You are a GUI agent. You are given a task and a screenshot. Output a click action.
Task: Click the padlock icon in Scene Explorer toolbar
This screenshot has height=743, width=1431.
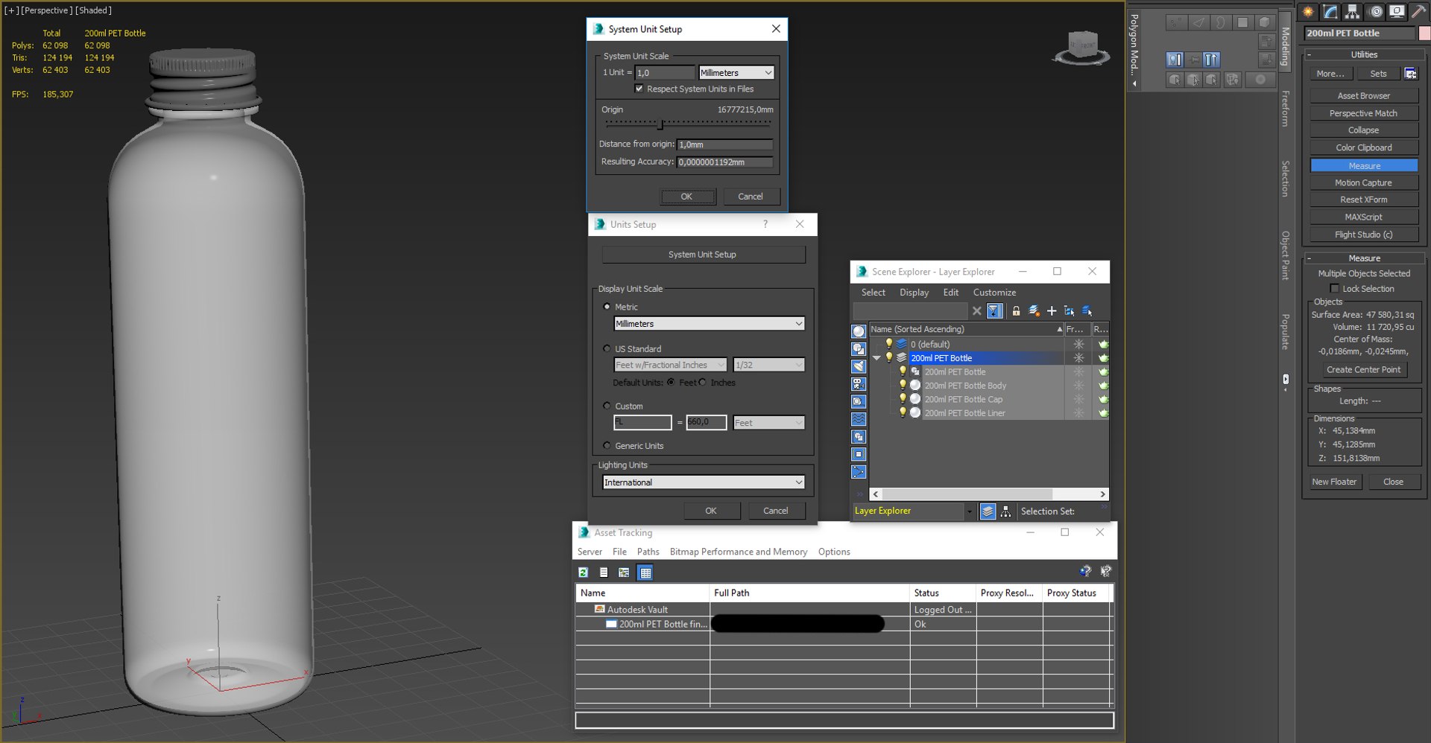coord(1016,311)
